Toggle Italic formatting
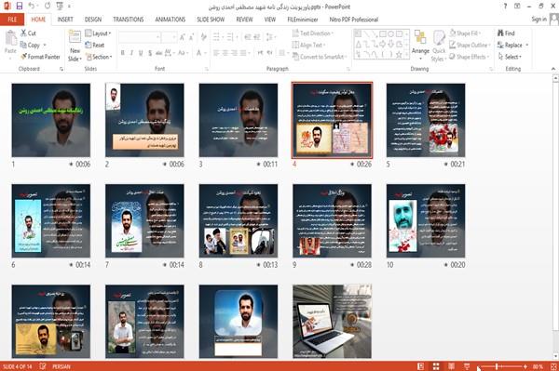Viewport: 559px width, 371px height. (x=131, y=53)
